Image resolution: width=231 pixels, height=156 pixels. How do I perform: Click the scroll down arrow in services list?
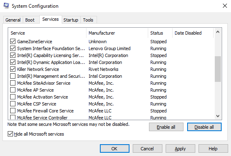pos(218,116)
